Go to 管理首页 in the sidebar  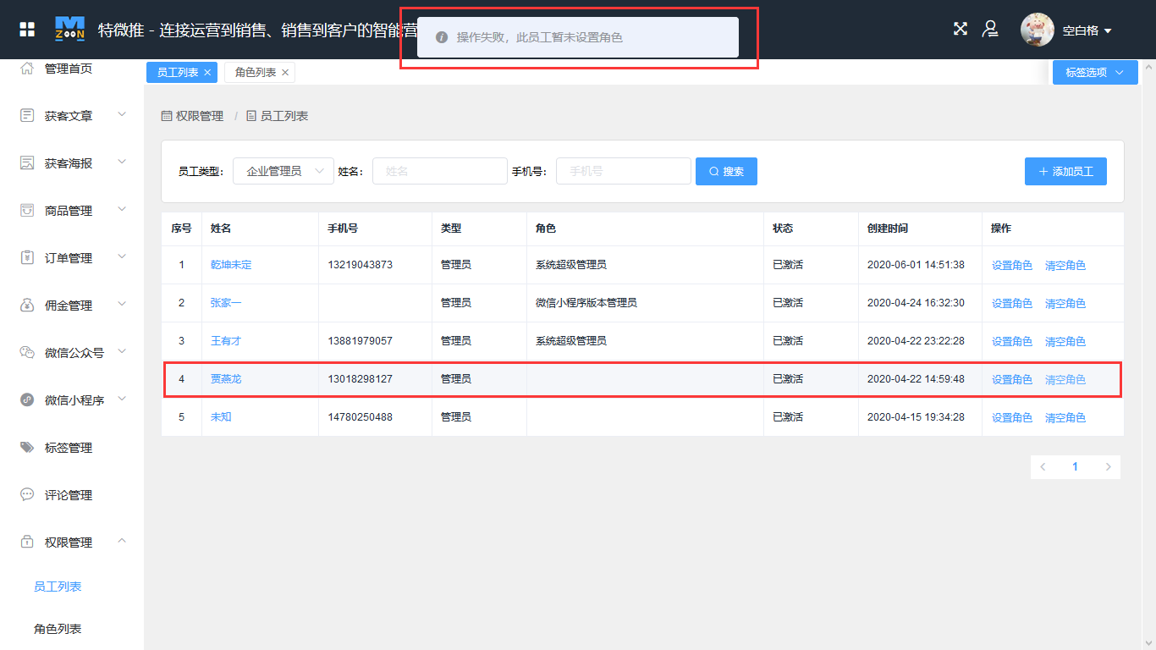[69, 69]
